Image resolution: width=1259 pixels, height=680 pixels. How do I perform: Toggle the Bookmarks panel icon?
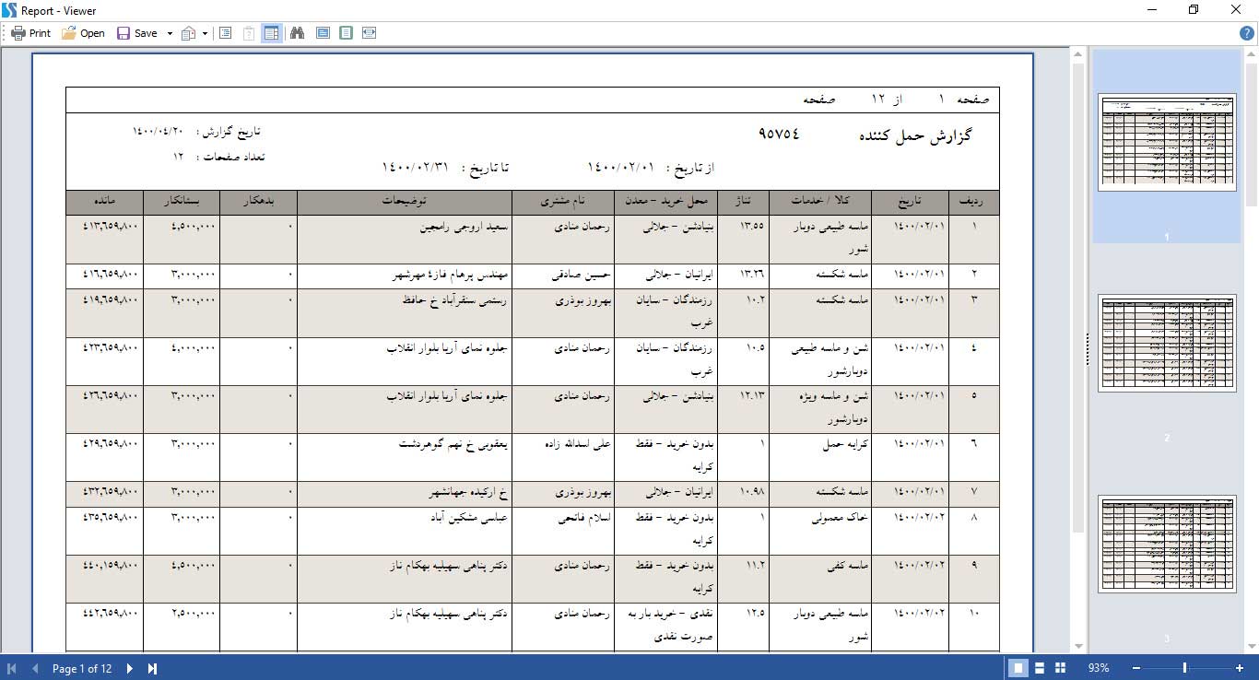tap(225, 33)
